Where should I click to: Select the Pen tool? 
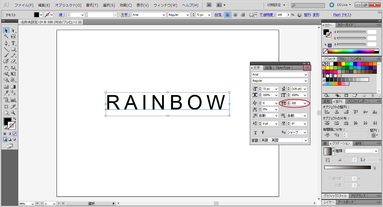pyautogui.click(x=6, y=43)
